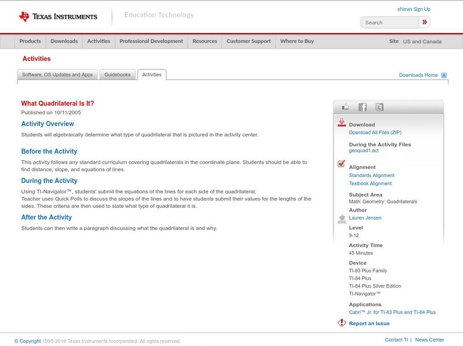Click the Published on 10/11/2005 text
The width and height of the screenshot is (463, 346).
coord(51,112)
